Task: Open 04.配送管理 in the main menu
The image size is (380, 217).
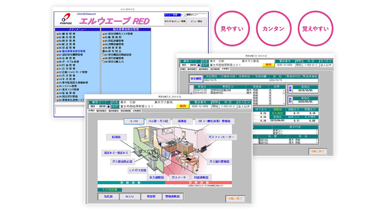Action: click(67, 44)
